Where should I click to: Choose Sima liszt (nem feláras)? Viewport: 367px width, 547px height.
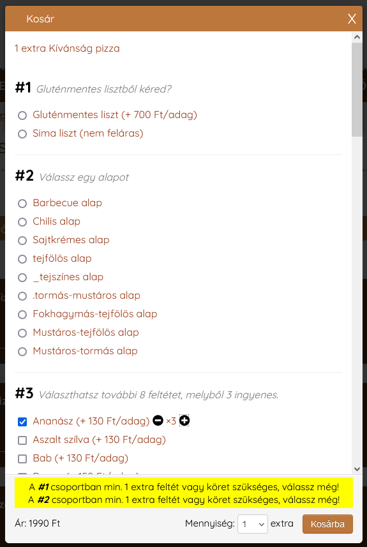(22, 133)
